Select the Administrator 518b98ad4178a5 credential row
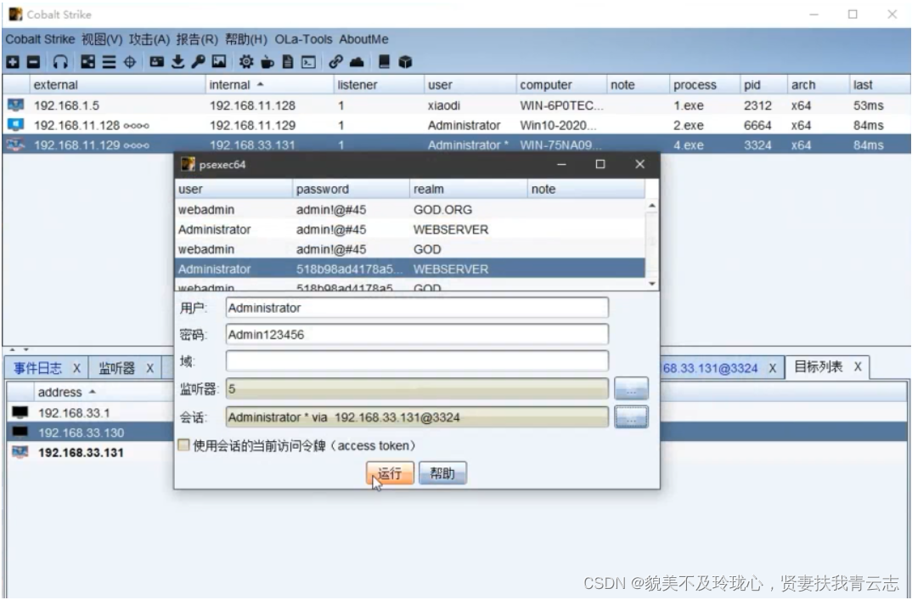The image size is (912, 600). 410,269
